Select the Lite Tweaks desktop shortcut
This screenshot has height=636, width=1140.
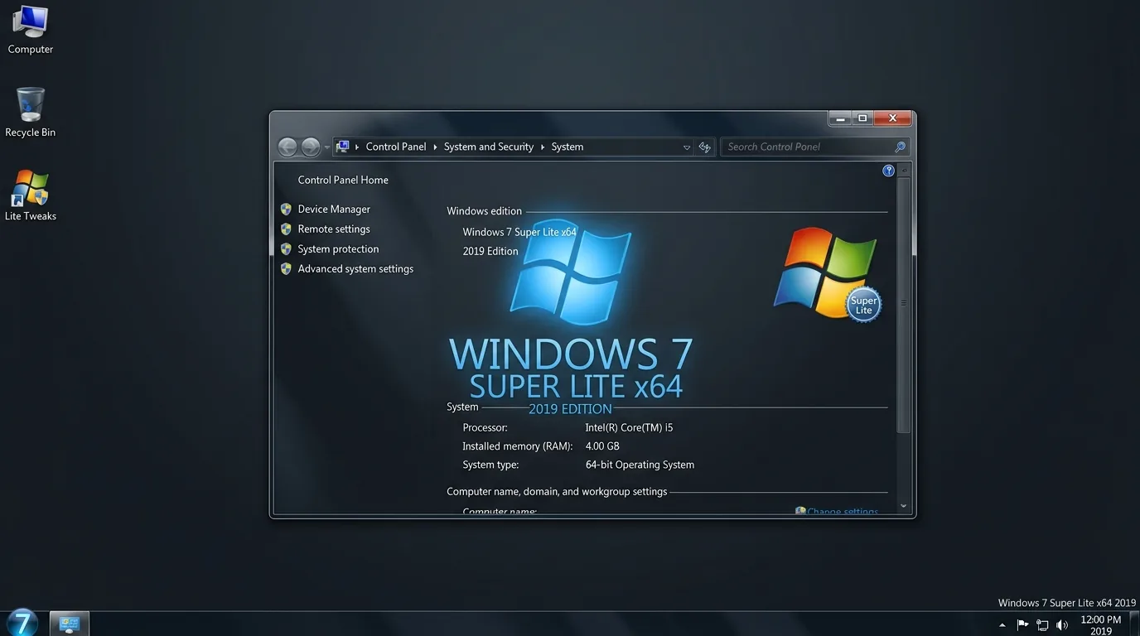coord(31,196)
